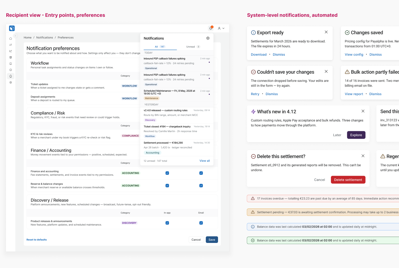Open the Scheduled Maintenance notification
The image size is (399, 268).
click(x=177, y=95)
